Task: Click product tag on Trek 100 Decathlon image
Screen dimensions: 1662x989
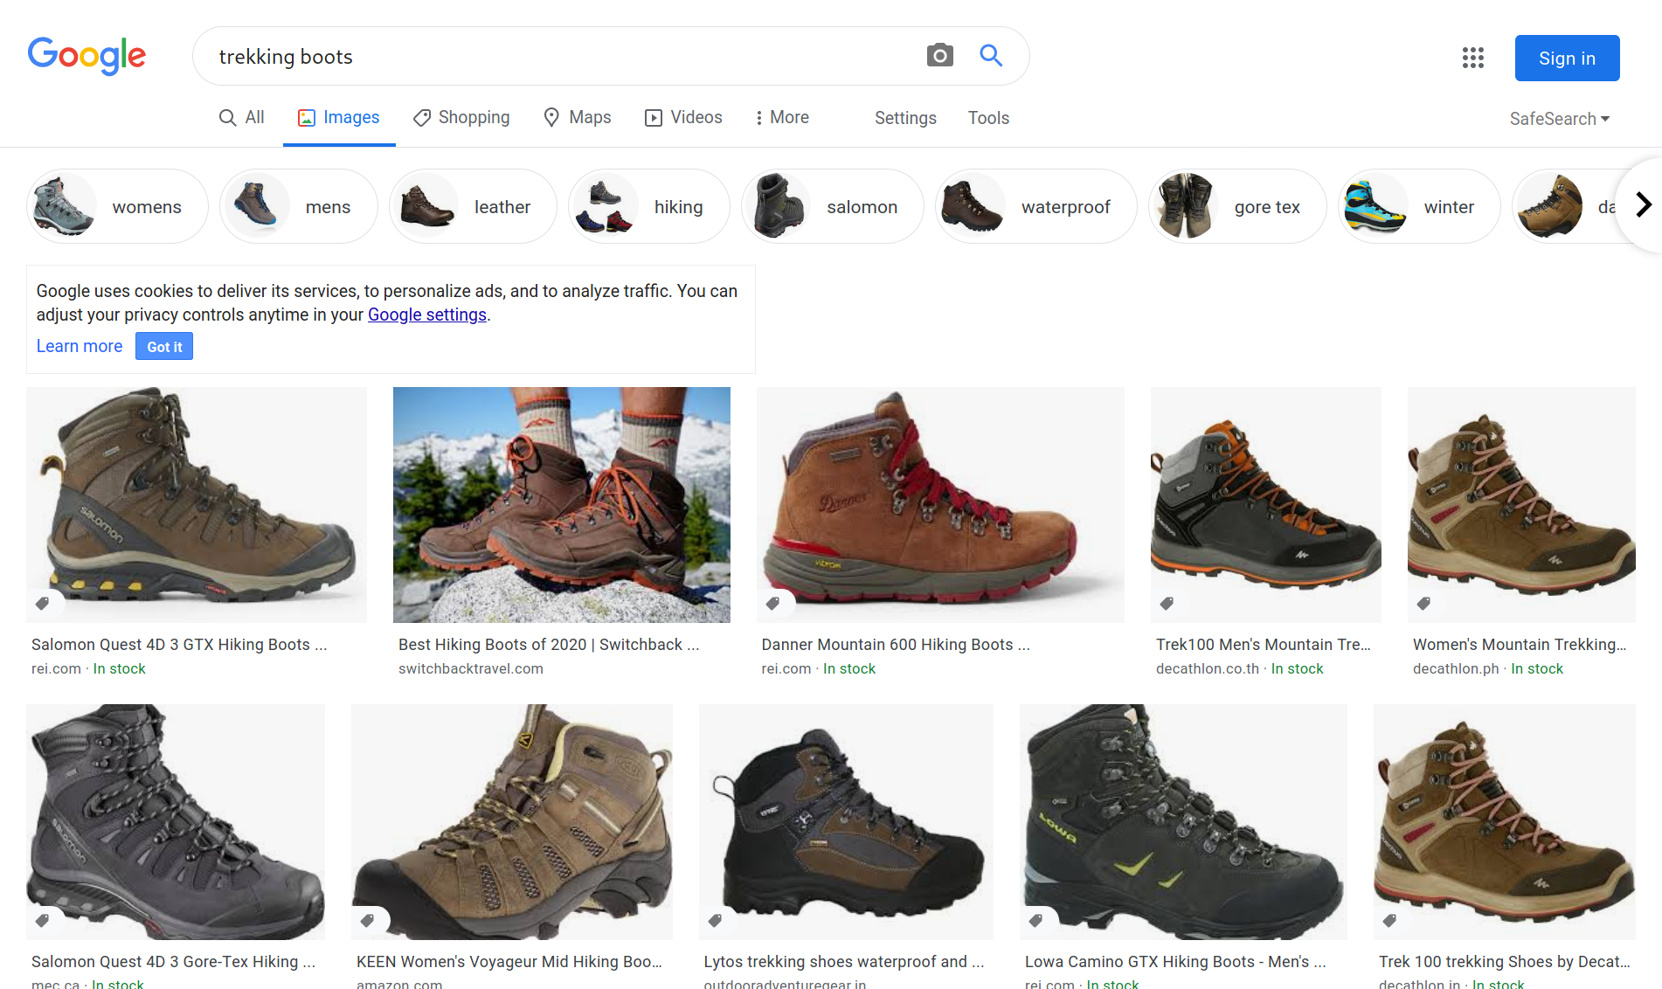Action: (x=1389, y=920)
